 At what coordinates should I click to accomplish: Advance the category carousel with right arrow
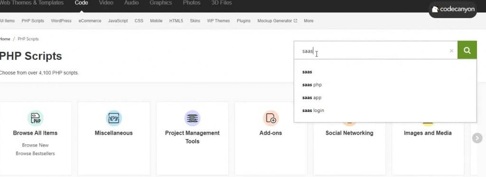(x=477, y=138)
